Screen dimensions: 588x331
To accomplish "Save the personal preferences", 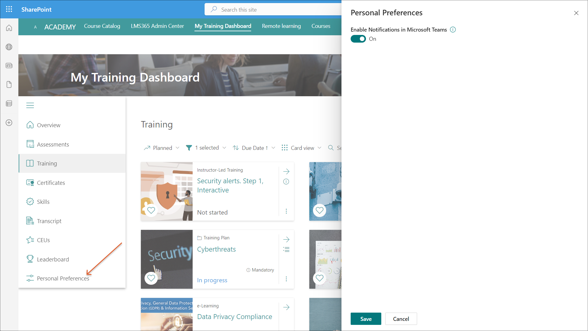I will (x=366, y=319).
